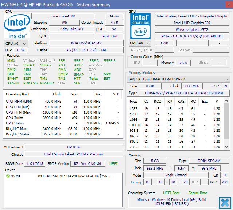Click the DDR4-2666 / PC4-21300 type field

[184, 93]
